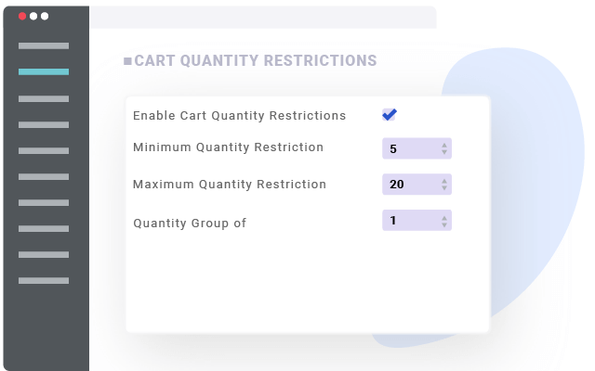The width and height of the screenshot is (595, 371).
Task: Open the third sidebar menu item
Action: tap(44, 98)
